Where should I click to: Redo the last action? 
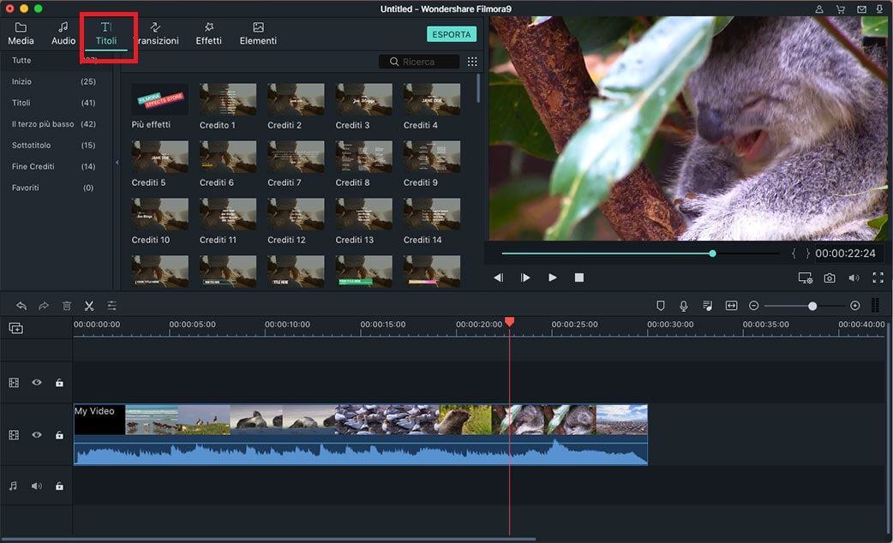[44, 306]
